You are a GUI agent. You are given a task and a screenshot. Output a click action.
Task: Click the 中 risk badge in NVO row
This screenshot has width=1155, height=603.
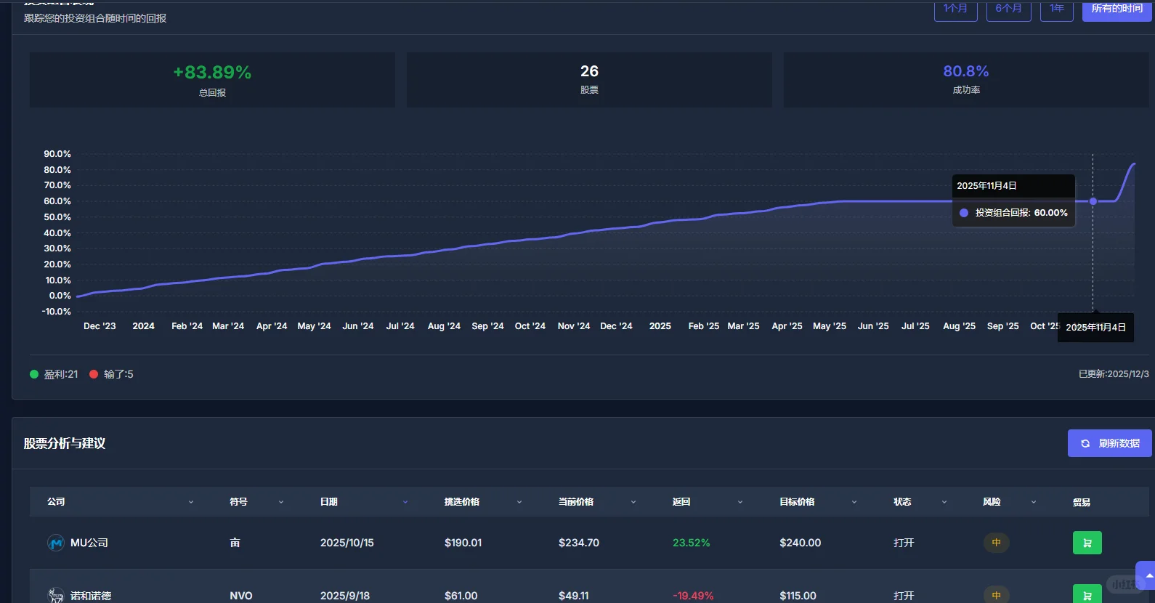click(x=996, y=595)
